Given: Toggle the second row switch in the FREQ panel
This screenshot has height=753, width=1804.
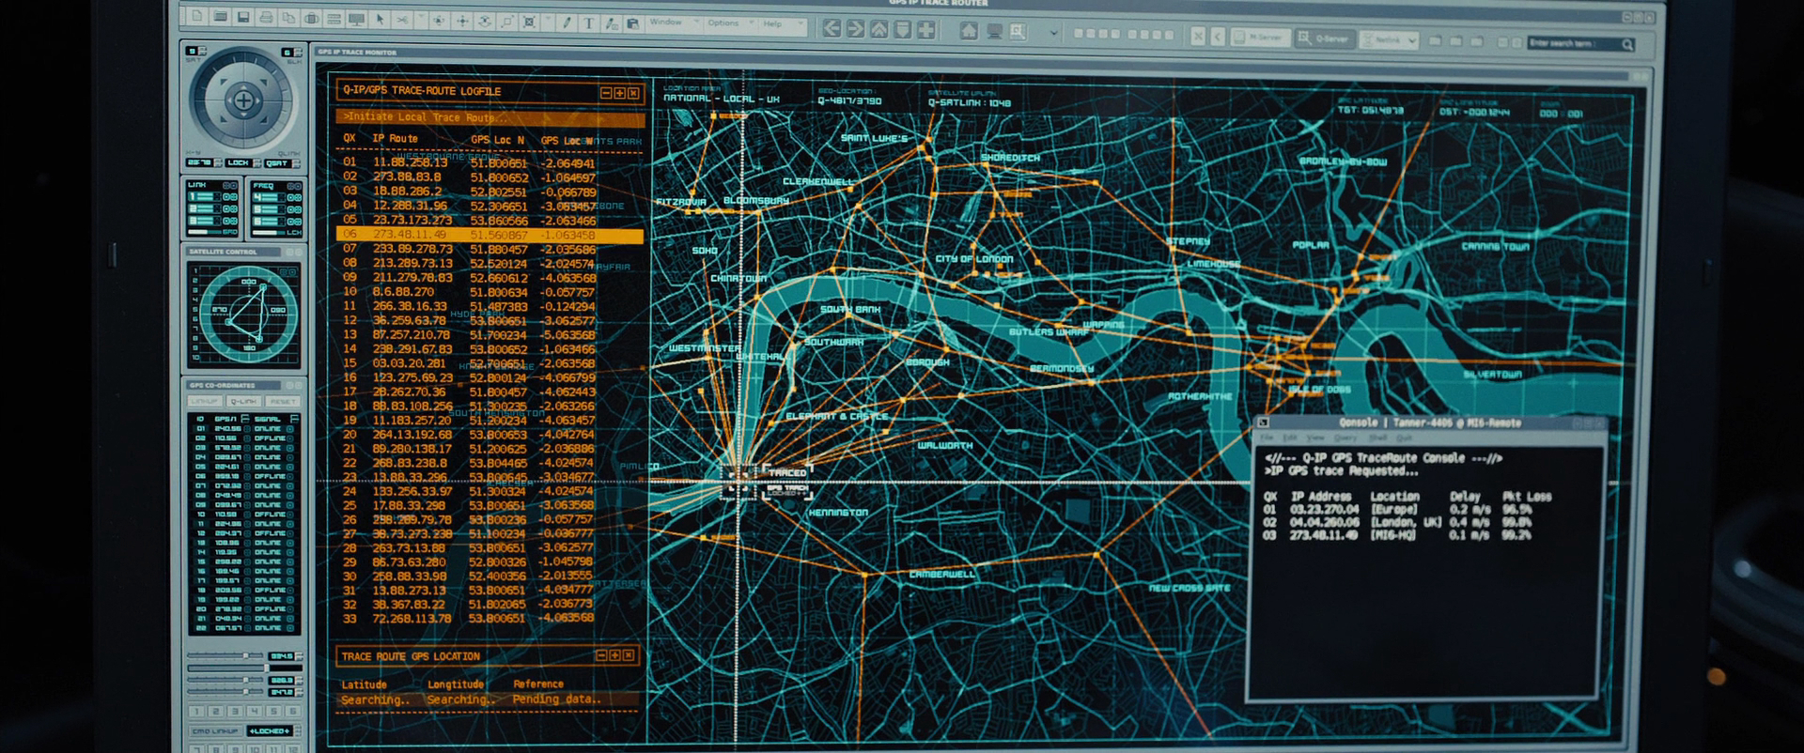Looking at the screenshot, I should coord(294,208).
